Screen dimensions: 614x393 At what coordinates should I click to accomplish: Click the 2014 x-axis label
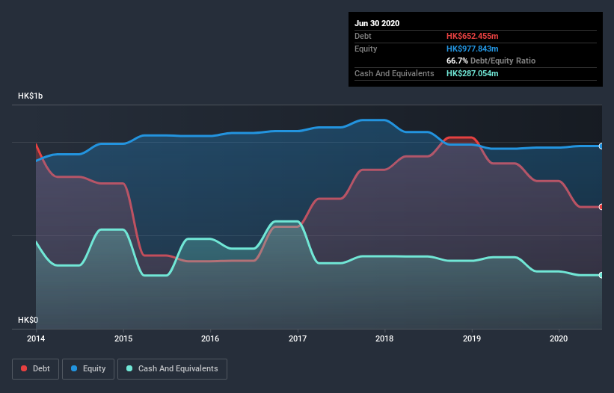click(x=36, y=338)
